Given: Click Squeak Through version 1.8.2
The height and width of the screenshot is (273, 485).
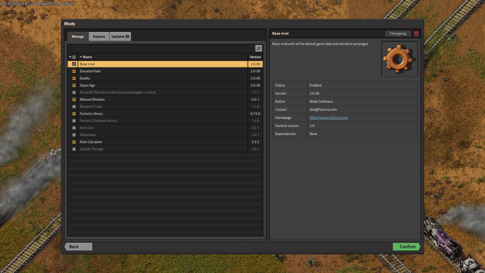Looking at the screenshot, I should point(255,149).
